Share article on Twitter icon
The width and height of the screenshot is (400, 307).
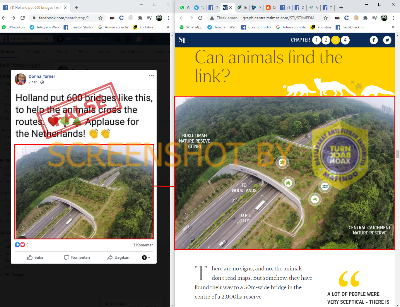387,40
